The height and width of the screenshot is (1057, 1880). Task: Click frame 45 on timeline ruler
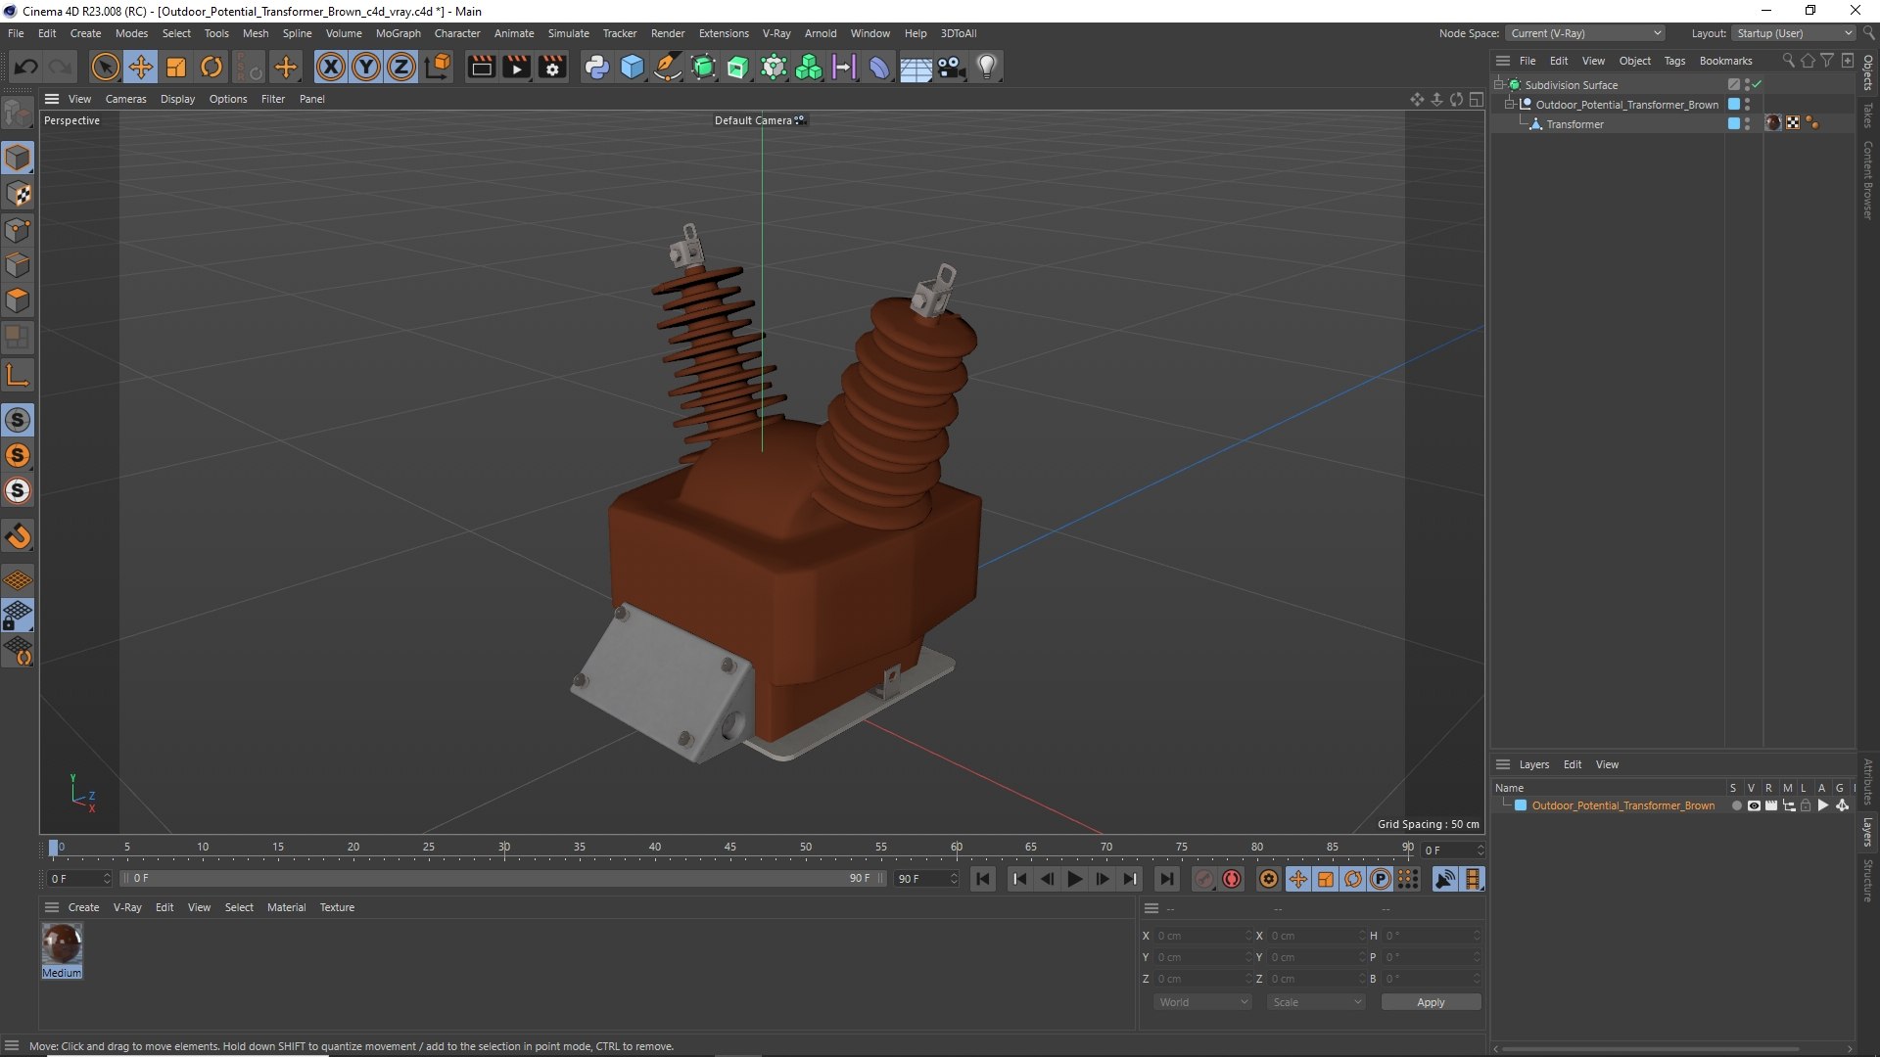[730, 848]
